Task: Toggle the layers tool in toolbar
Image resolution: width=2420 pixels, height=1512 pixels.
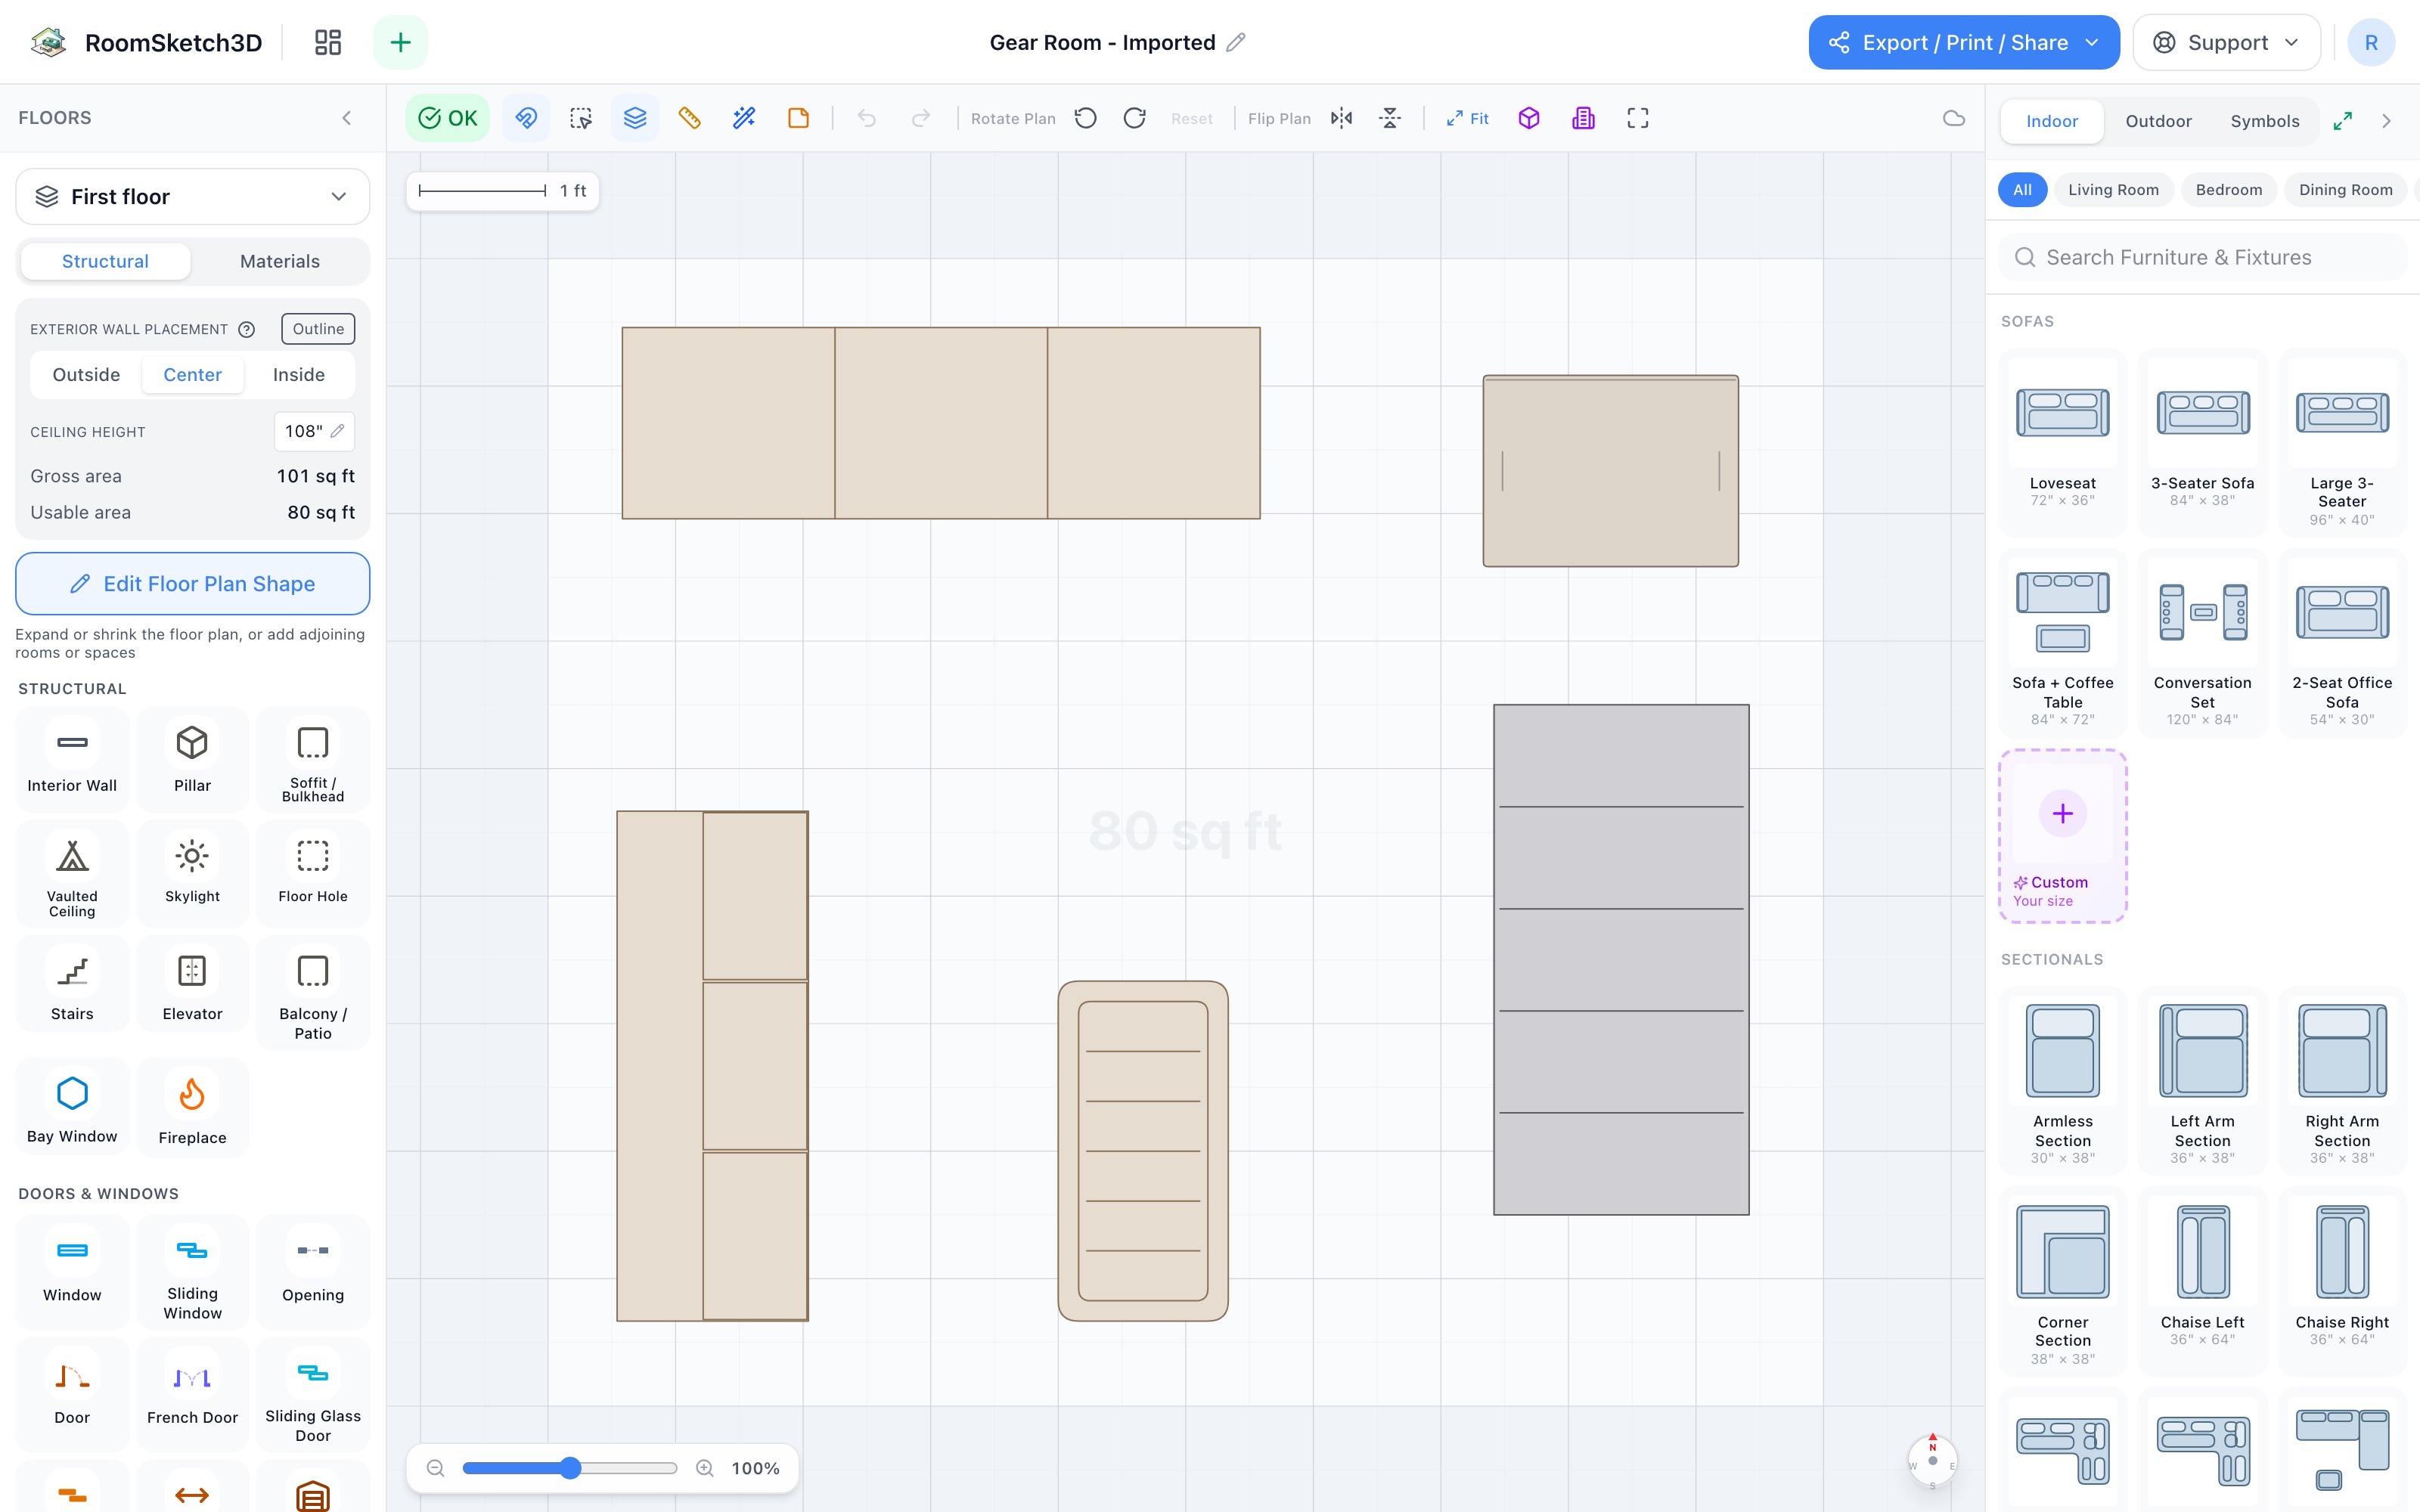Action: pyautogui.click(x=635, y=118)
